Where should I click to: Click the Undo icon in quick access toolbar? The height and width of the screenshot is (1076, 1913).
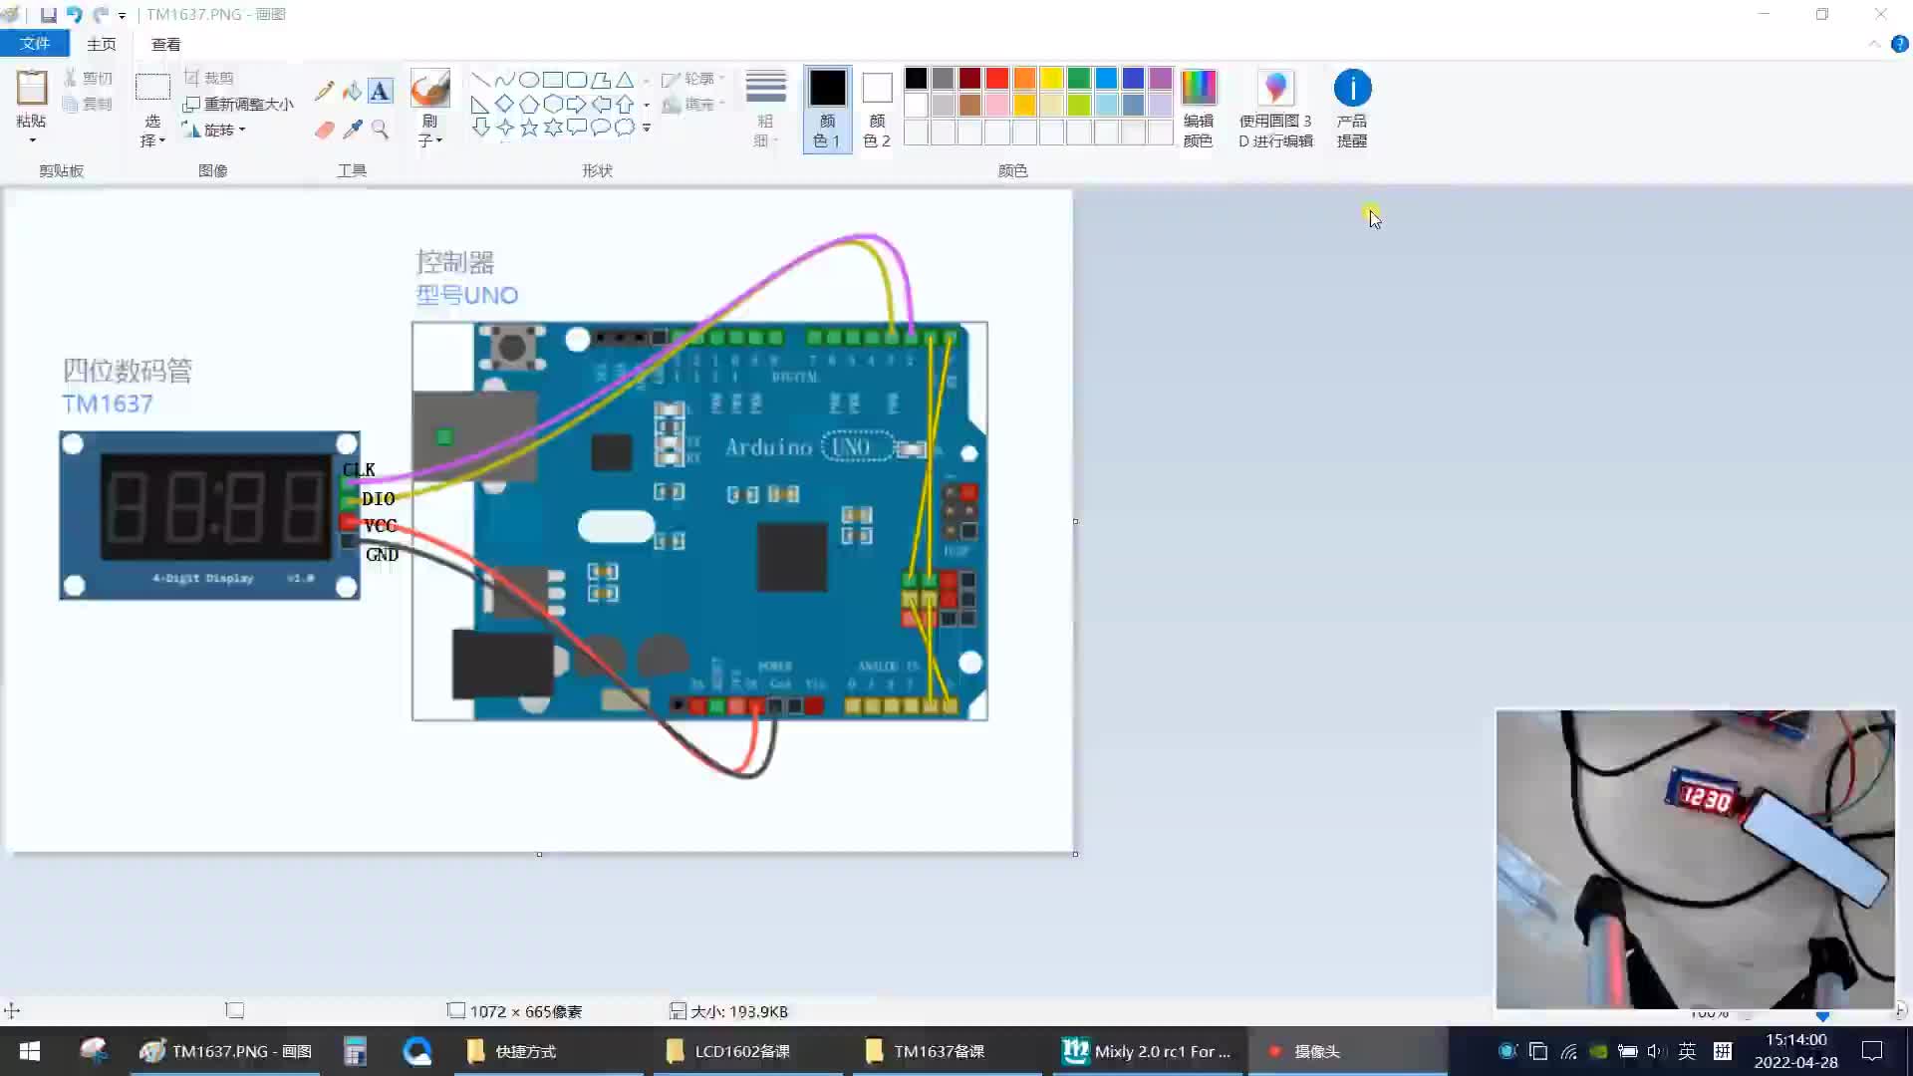pyautogui.click(x=74, y=15)
